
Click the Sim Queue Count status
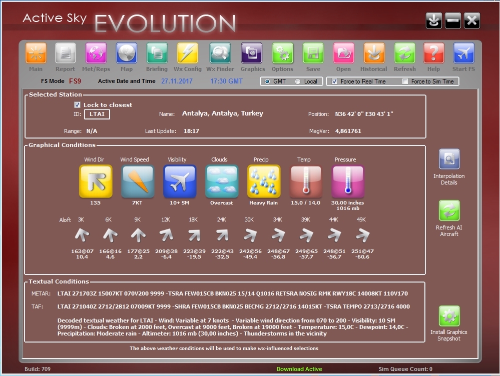point(405,369)
